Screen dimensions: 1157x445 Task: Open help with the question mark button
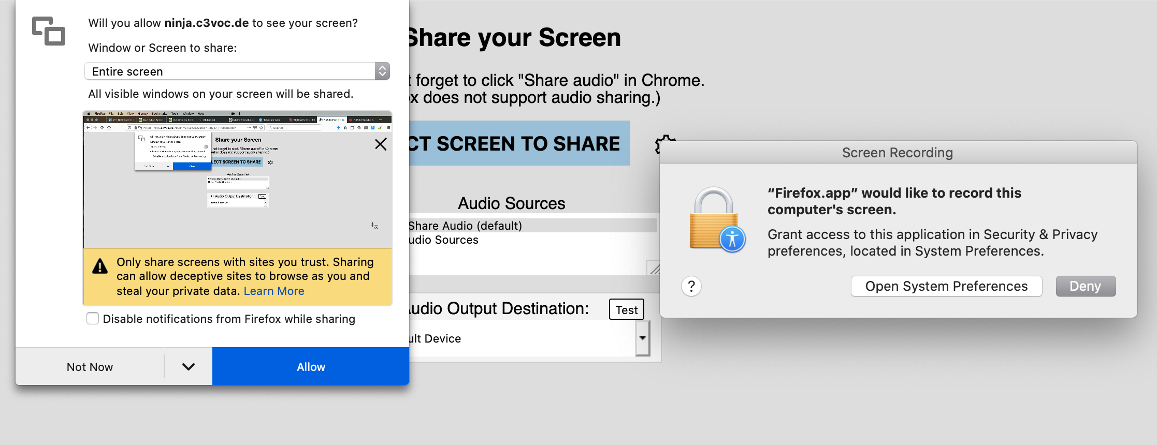(691, 286)
